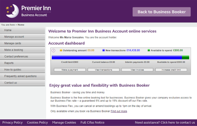This screenshot has height=126, width=197.
Task: Click the Premier Inn moon logo
Action: 12,11
